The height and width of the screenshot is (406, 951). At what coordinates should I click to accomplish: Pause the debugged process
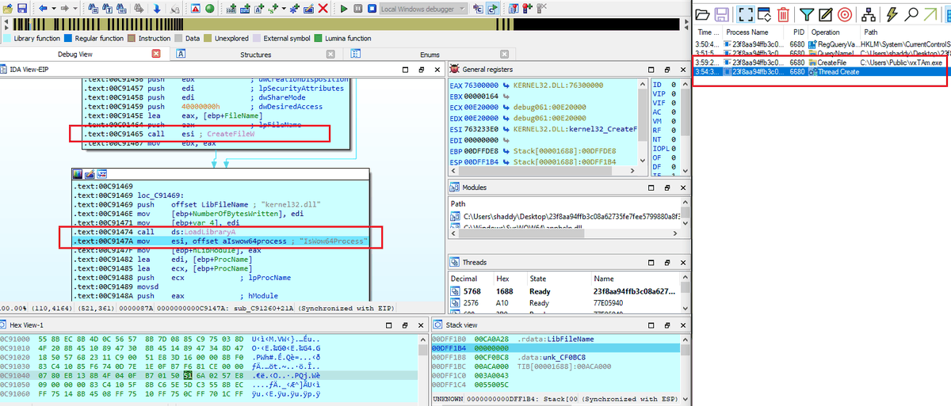point(357,8)
